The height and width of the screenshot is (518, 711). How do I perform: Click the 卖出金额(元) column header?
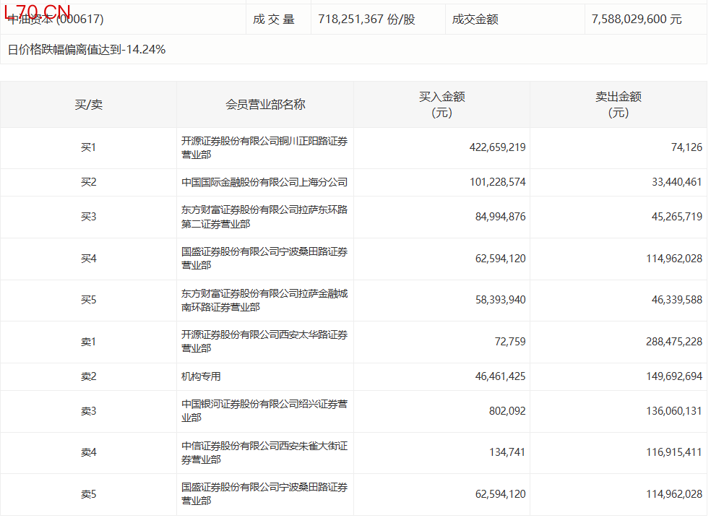click(x=618, y=105)
